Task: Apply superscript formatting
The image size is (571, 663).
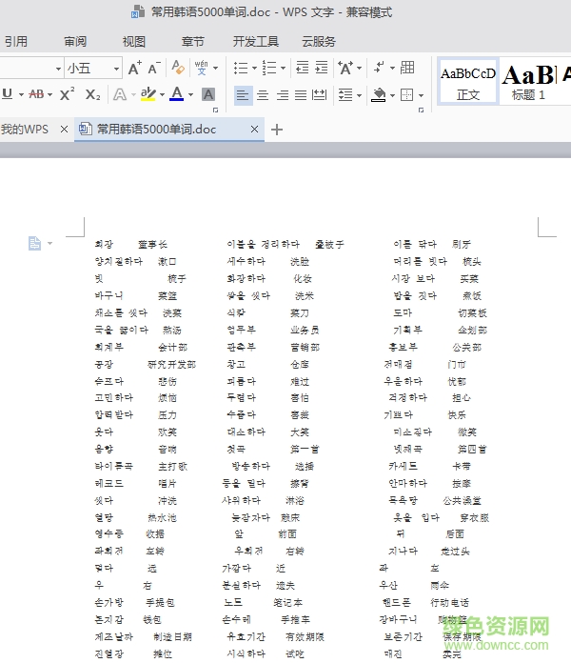Action: (68, 94)
